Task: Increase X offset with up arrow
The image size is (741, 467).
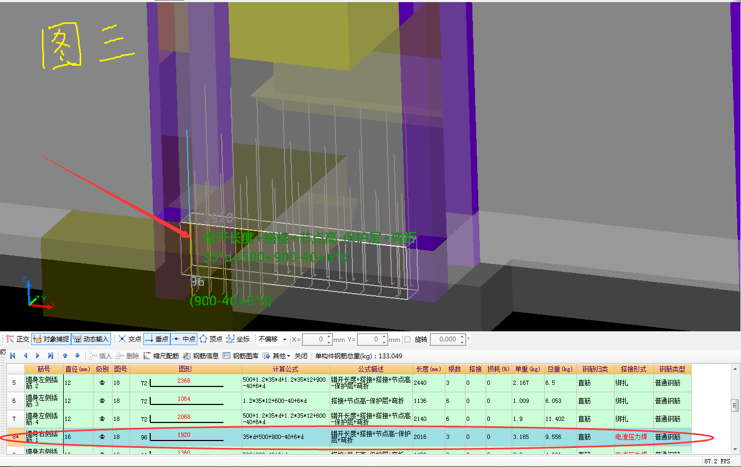Action: (x=329, y=337)
